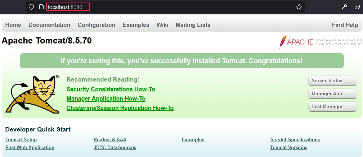Open Clustering/Session Replication How-To link
The width and height of the screenshot is (363, 157).
tap(120, 108)
